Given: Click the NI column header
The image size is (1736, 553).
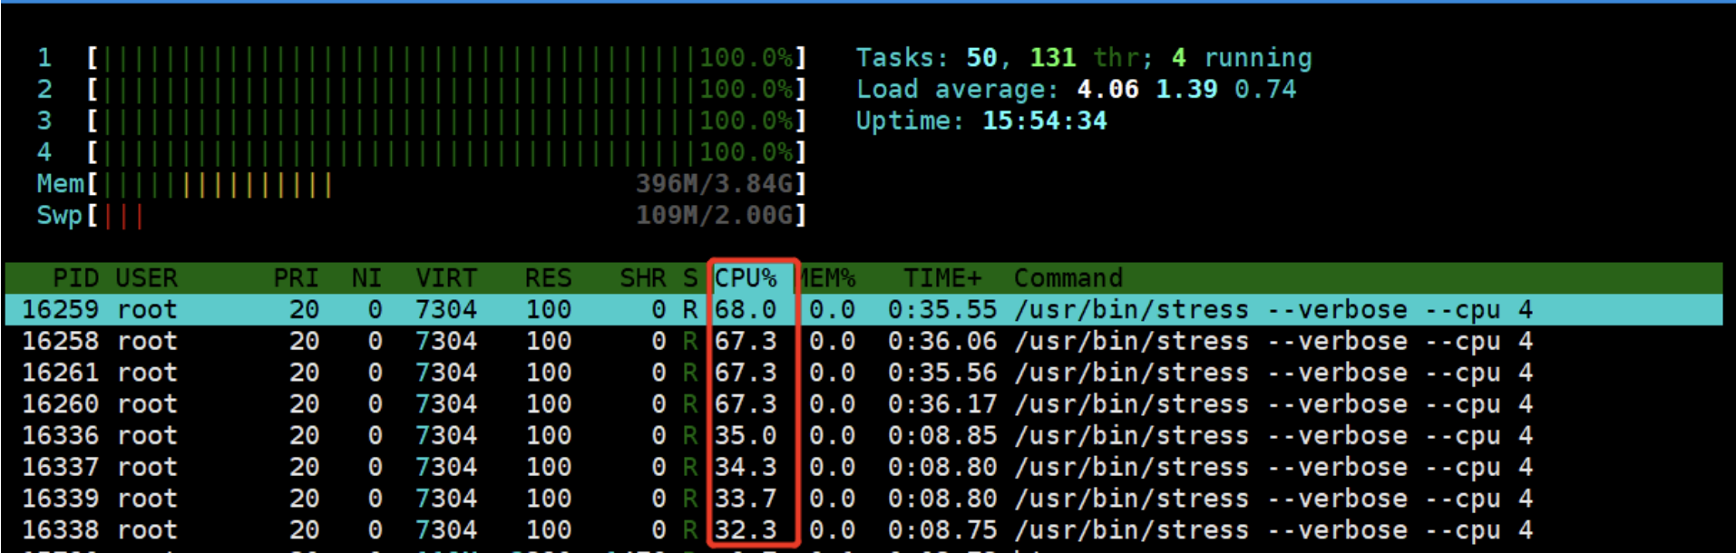Looking at the screenshot, I should 366,277.
